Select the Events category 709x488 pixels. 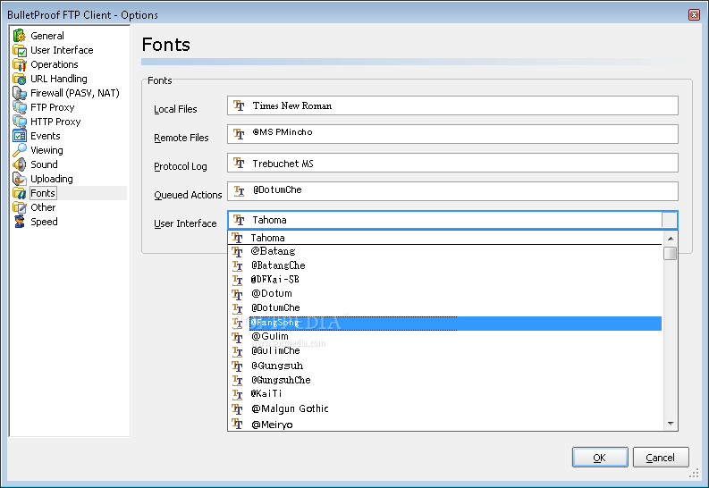(46, 136)
